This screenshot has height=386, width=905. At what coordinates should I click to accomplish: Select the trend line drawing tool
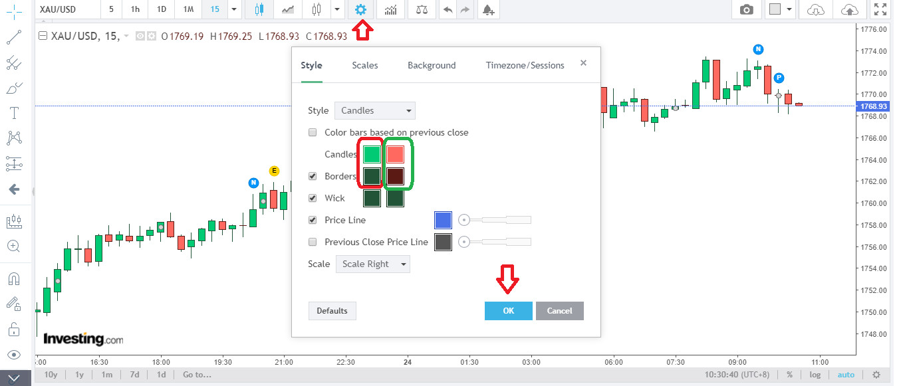pos(15,37)
